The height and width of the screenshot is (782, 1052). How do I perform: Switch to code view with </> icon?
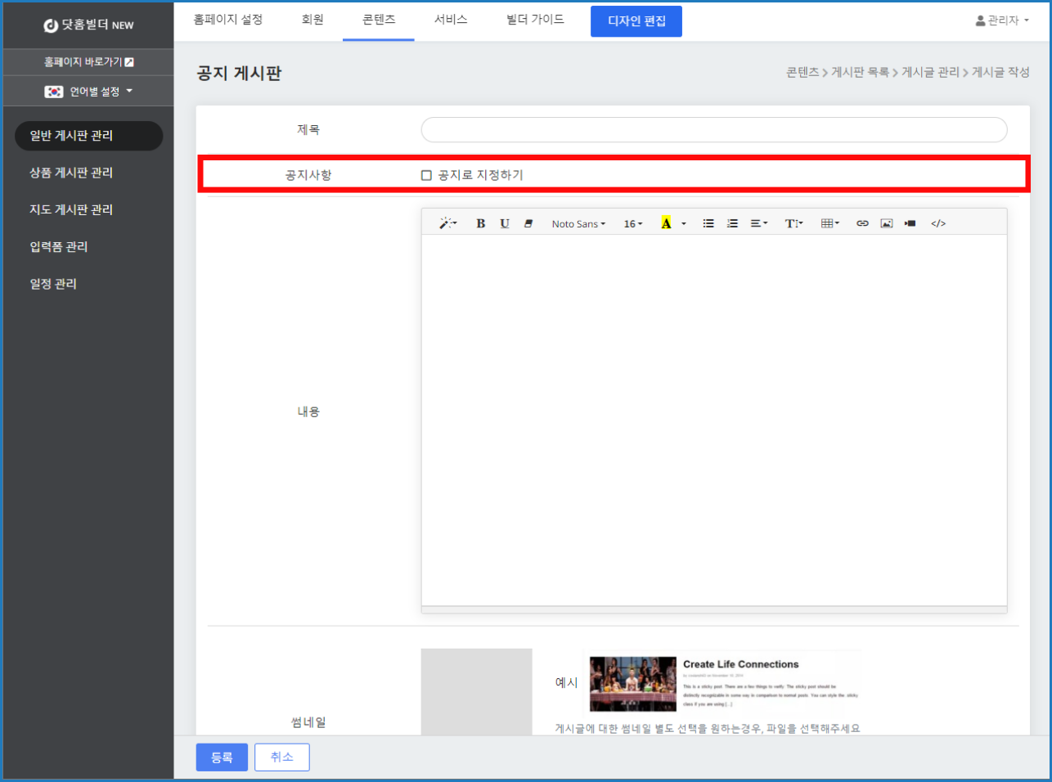(938, 223)
